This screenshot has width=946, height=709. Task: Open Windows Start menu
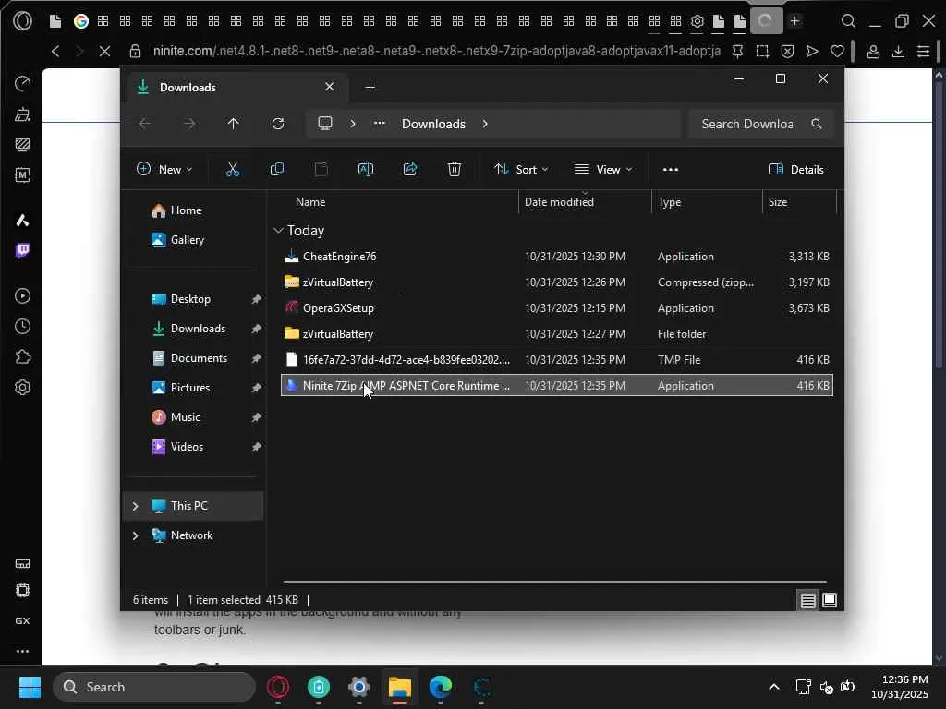click(x=30, y=687)
